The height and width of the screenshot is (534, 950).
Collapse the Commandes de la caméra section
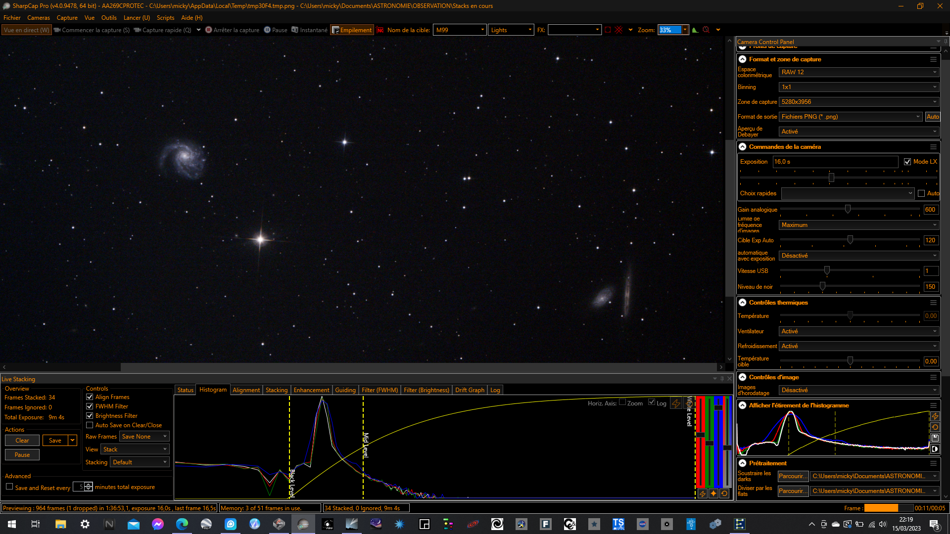tap(743, 147)
